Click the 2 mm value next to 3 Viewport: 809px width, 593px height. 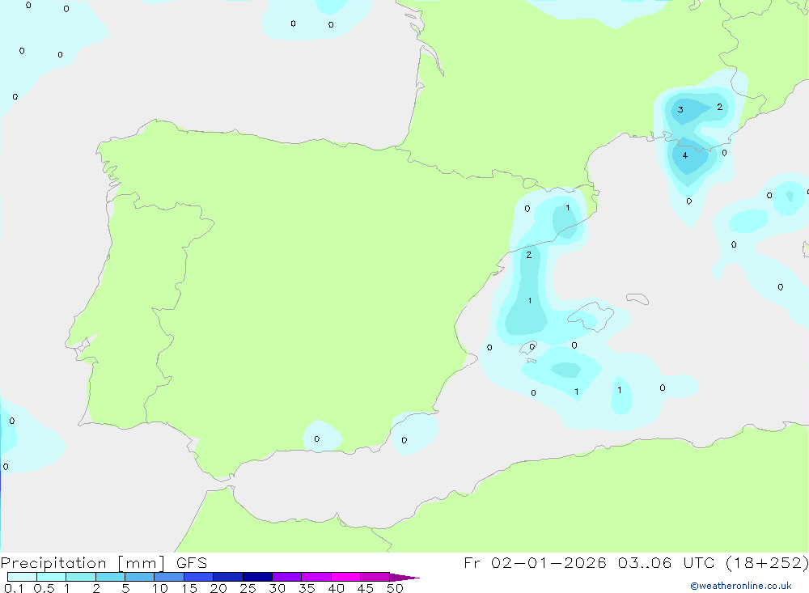[x=719, y=107]
